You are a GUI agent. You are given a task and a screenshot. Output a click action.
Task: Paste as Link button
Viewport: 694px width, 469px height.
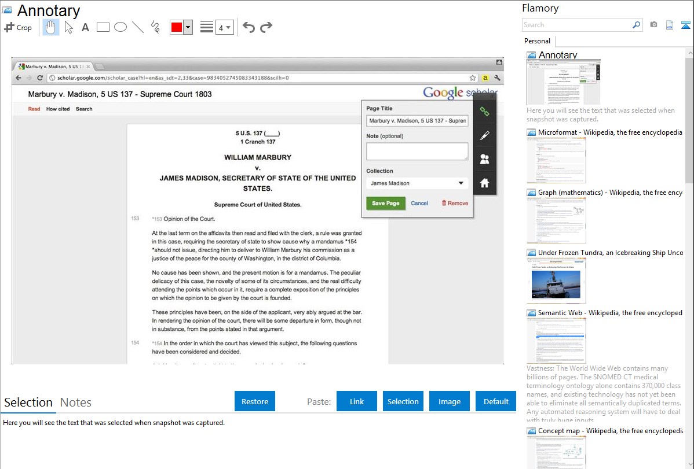click(357, 401)
